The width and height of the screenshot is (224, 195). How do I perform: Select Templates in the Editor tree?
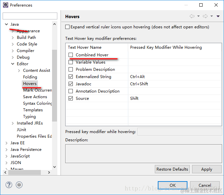click(33, 110)
